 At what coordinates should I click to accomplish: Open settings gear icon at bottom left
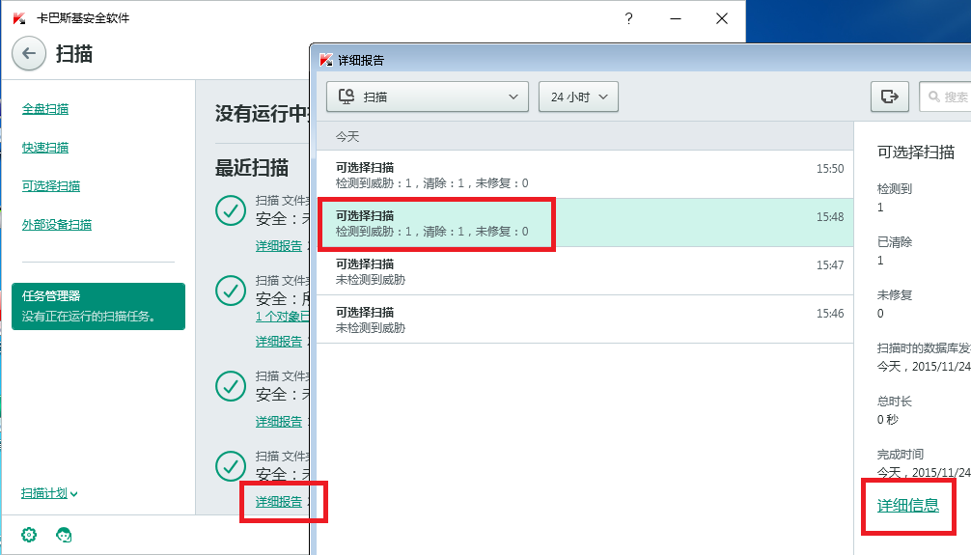point(29,535)
